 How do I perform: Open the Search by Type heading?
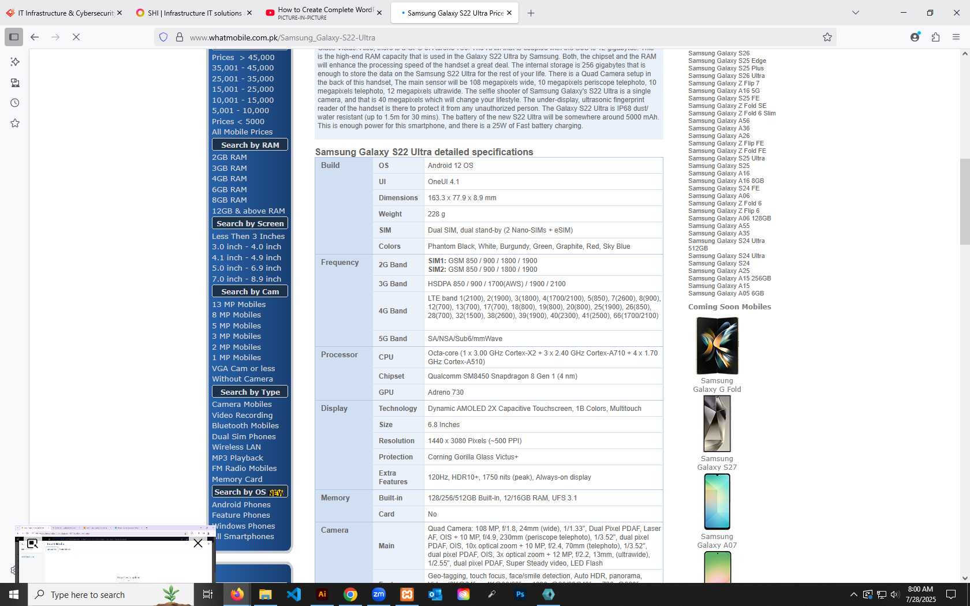pos(250,392)
